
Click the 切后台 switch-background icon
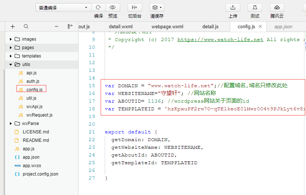tap(134, 7)
